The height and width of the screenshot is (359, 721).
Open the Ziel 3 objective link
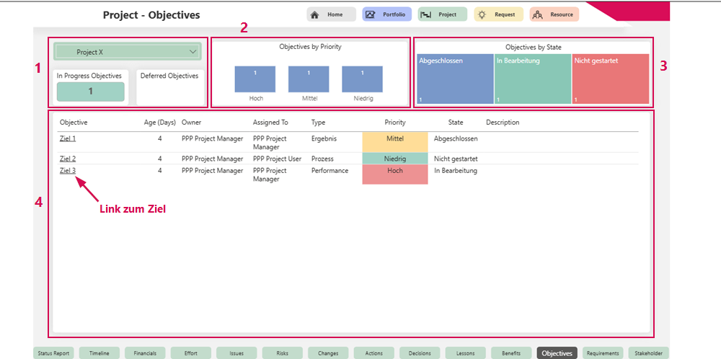pyautogui.click(x=68, y=171)
